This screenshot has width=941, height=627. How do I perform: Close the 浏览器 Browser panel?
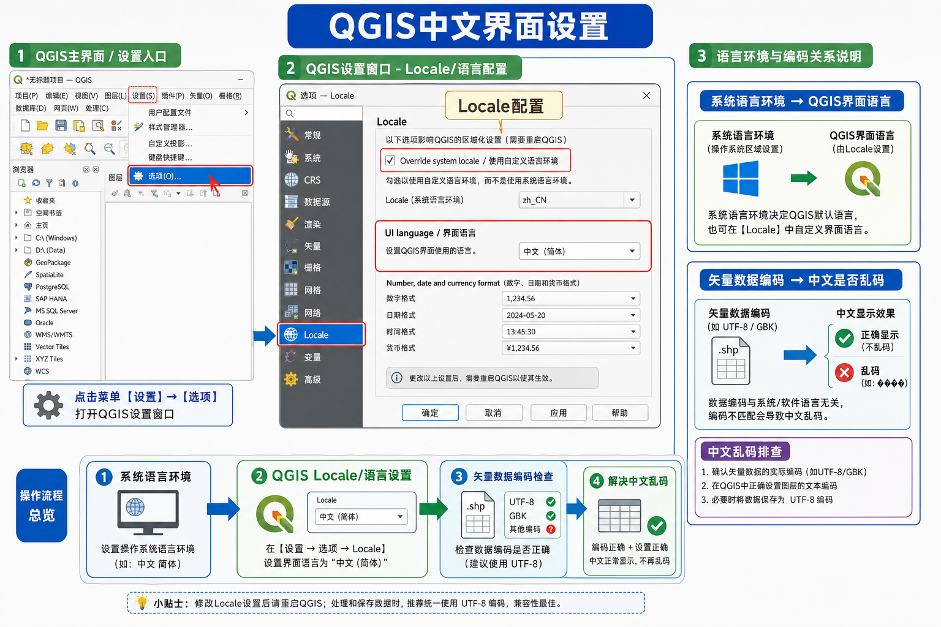pyautogui.click(x=96, y=170)
